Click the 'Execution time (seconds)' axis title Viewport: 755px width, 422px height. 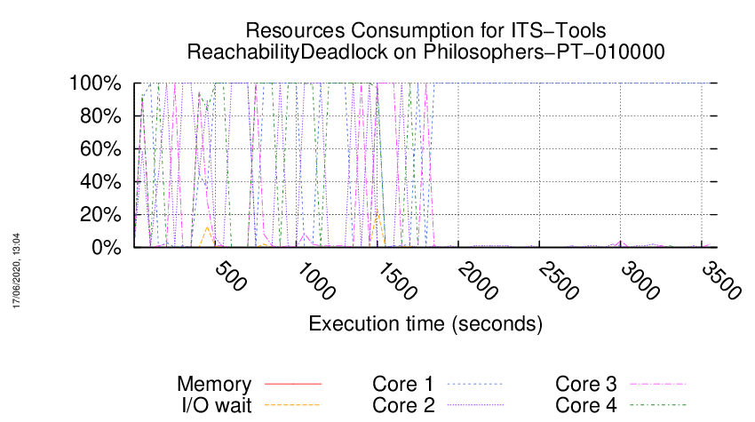coord(425,323)
